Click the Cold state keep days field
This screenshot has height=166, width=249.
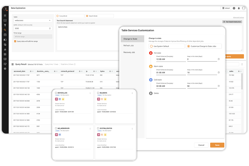click(202, 86)
